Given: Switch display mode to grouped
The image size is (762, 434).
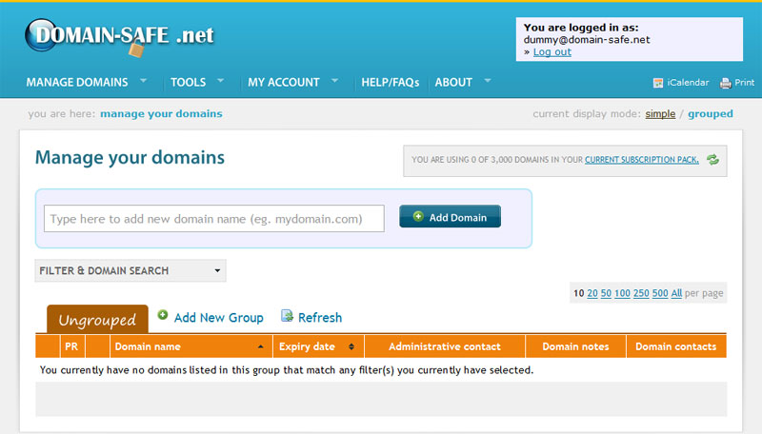Looking at the screenshot, I should pos(711,113).
